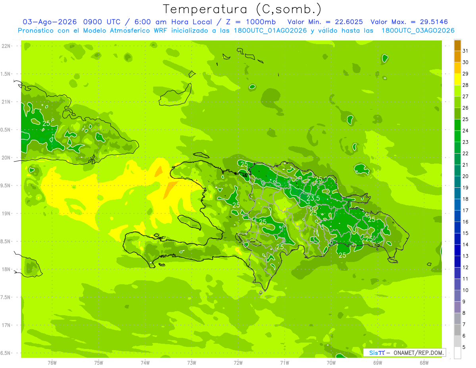This screenshot has width=476, height=368.
Task: Click legend swatch between 30 and 31
Action: [x=457, y=57]
